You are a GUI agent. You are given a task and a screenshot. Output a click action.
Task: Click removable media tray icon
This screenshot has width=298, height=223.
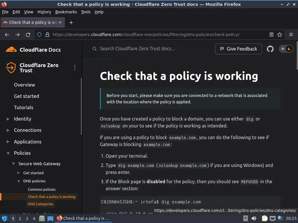tap(246, 218)
